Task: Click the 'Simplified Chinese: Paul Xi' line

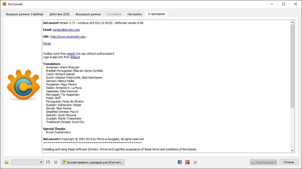Action: coord(62,112)
